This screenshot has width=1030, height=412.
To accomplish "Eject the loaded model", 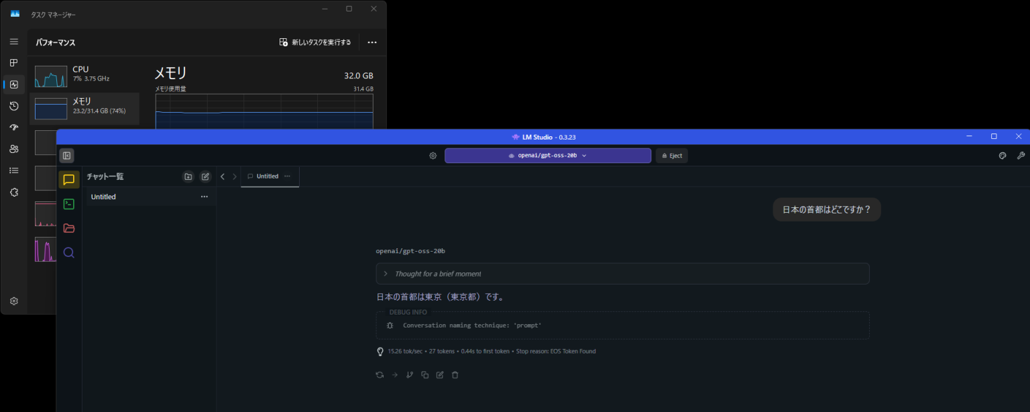I will click(x=671, y=155).
